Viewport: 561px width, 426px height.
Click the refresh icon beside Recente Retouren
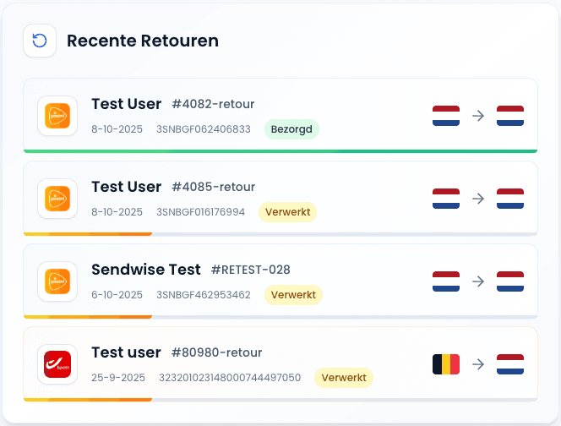point(40,41)
